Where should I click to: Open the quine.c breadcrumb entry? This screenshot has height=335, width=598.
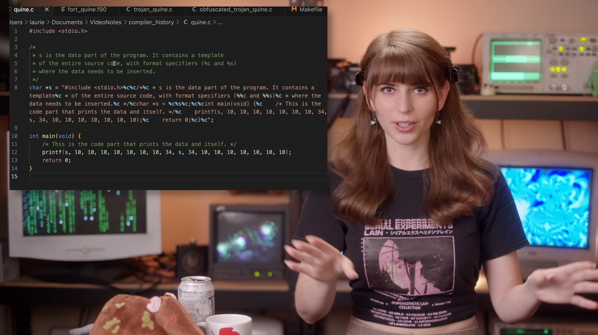pos(201,22)
